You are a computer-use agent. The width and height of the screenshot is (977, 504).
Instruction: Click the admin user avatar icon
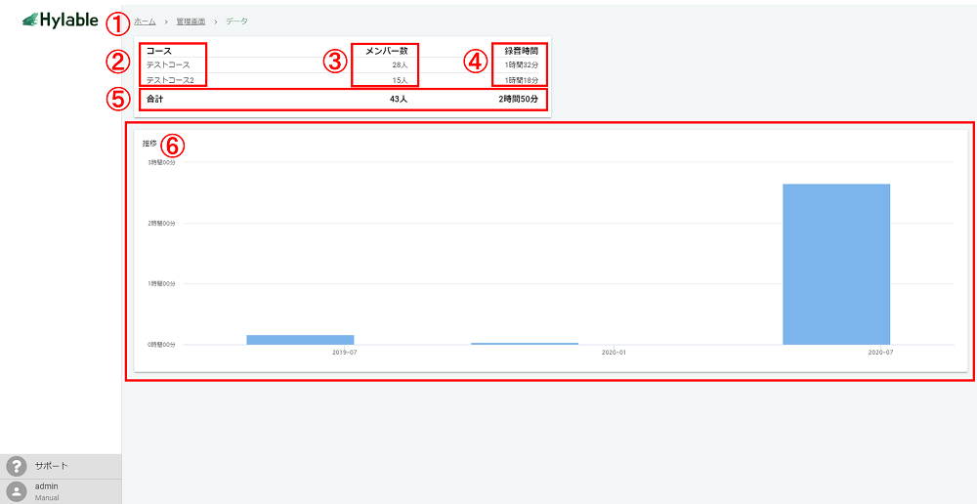click(x=17, y=491)
